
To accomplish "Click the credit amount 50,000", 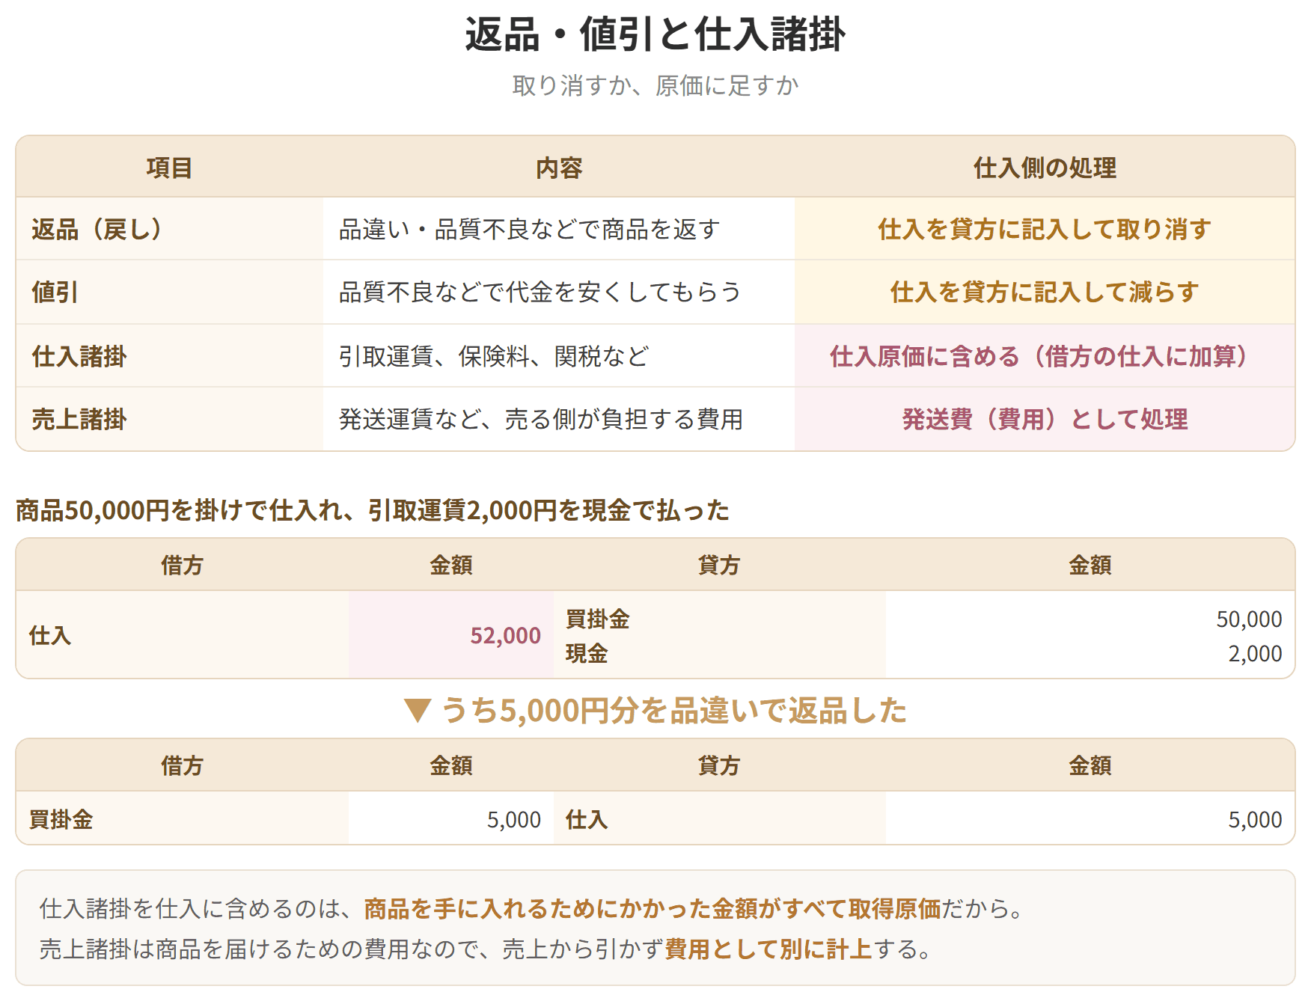I will [x=1249, y=619].
